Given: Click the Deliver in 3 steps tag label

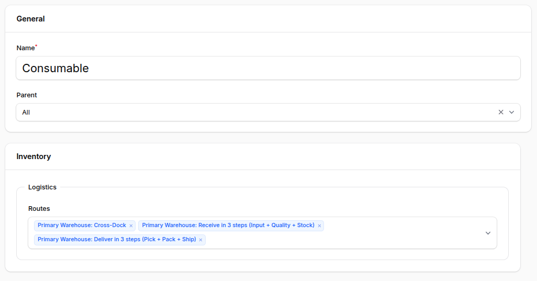Looking at the screenshot, I should click(117, 240).
